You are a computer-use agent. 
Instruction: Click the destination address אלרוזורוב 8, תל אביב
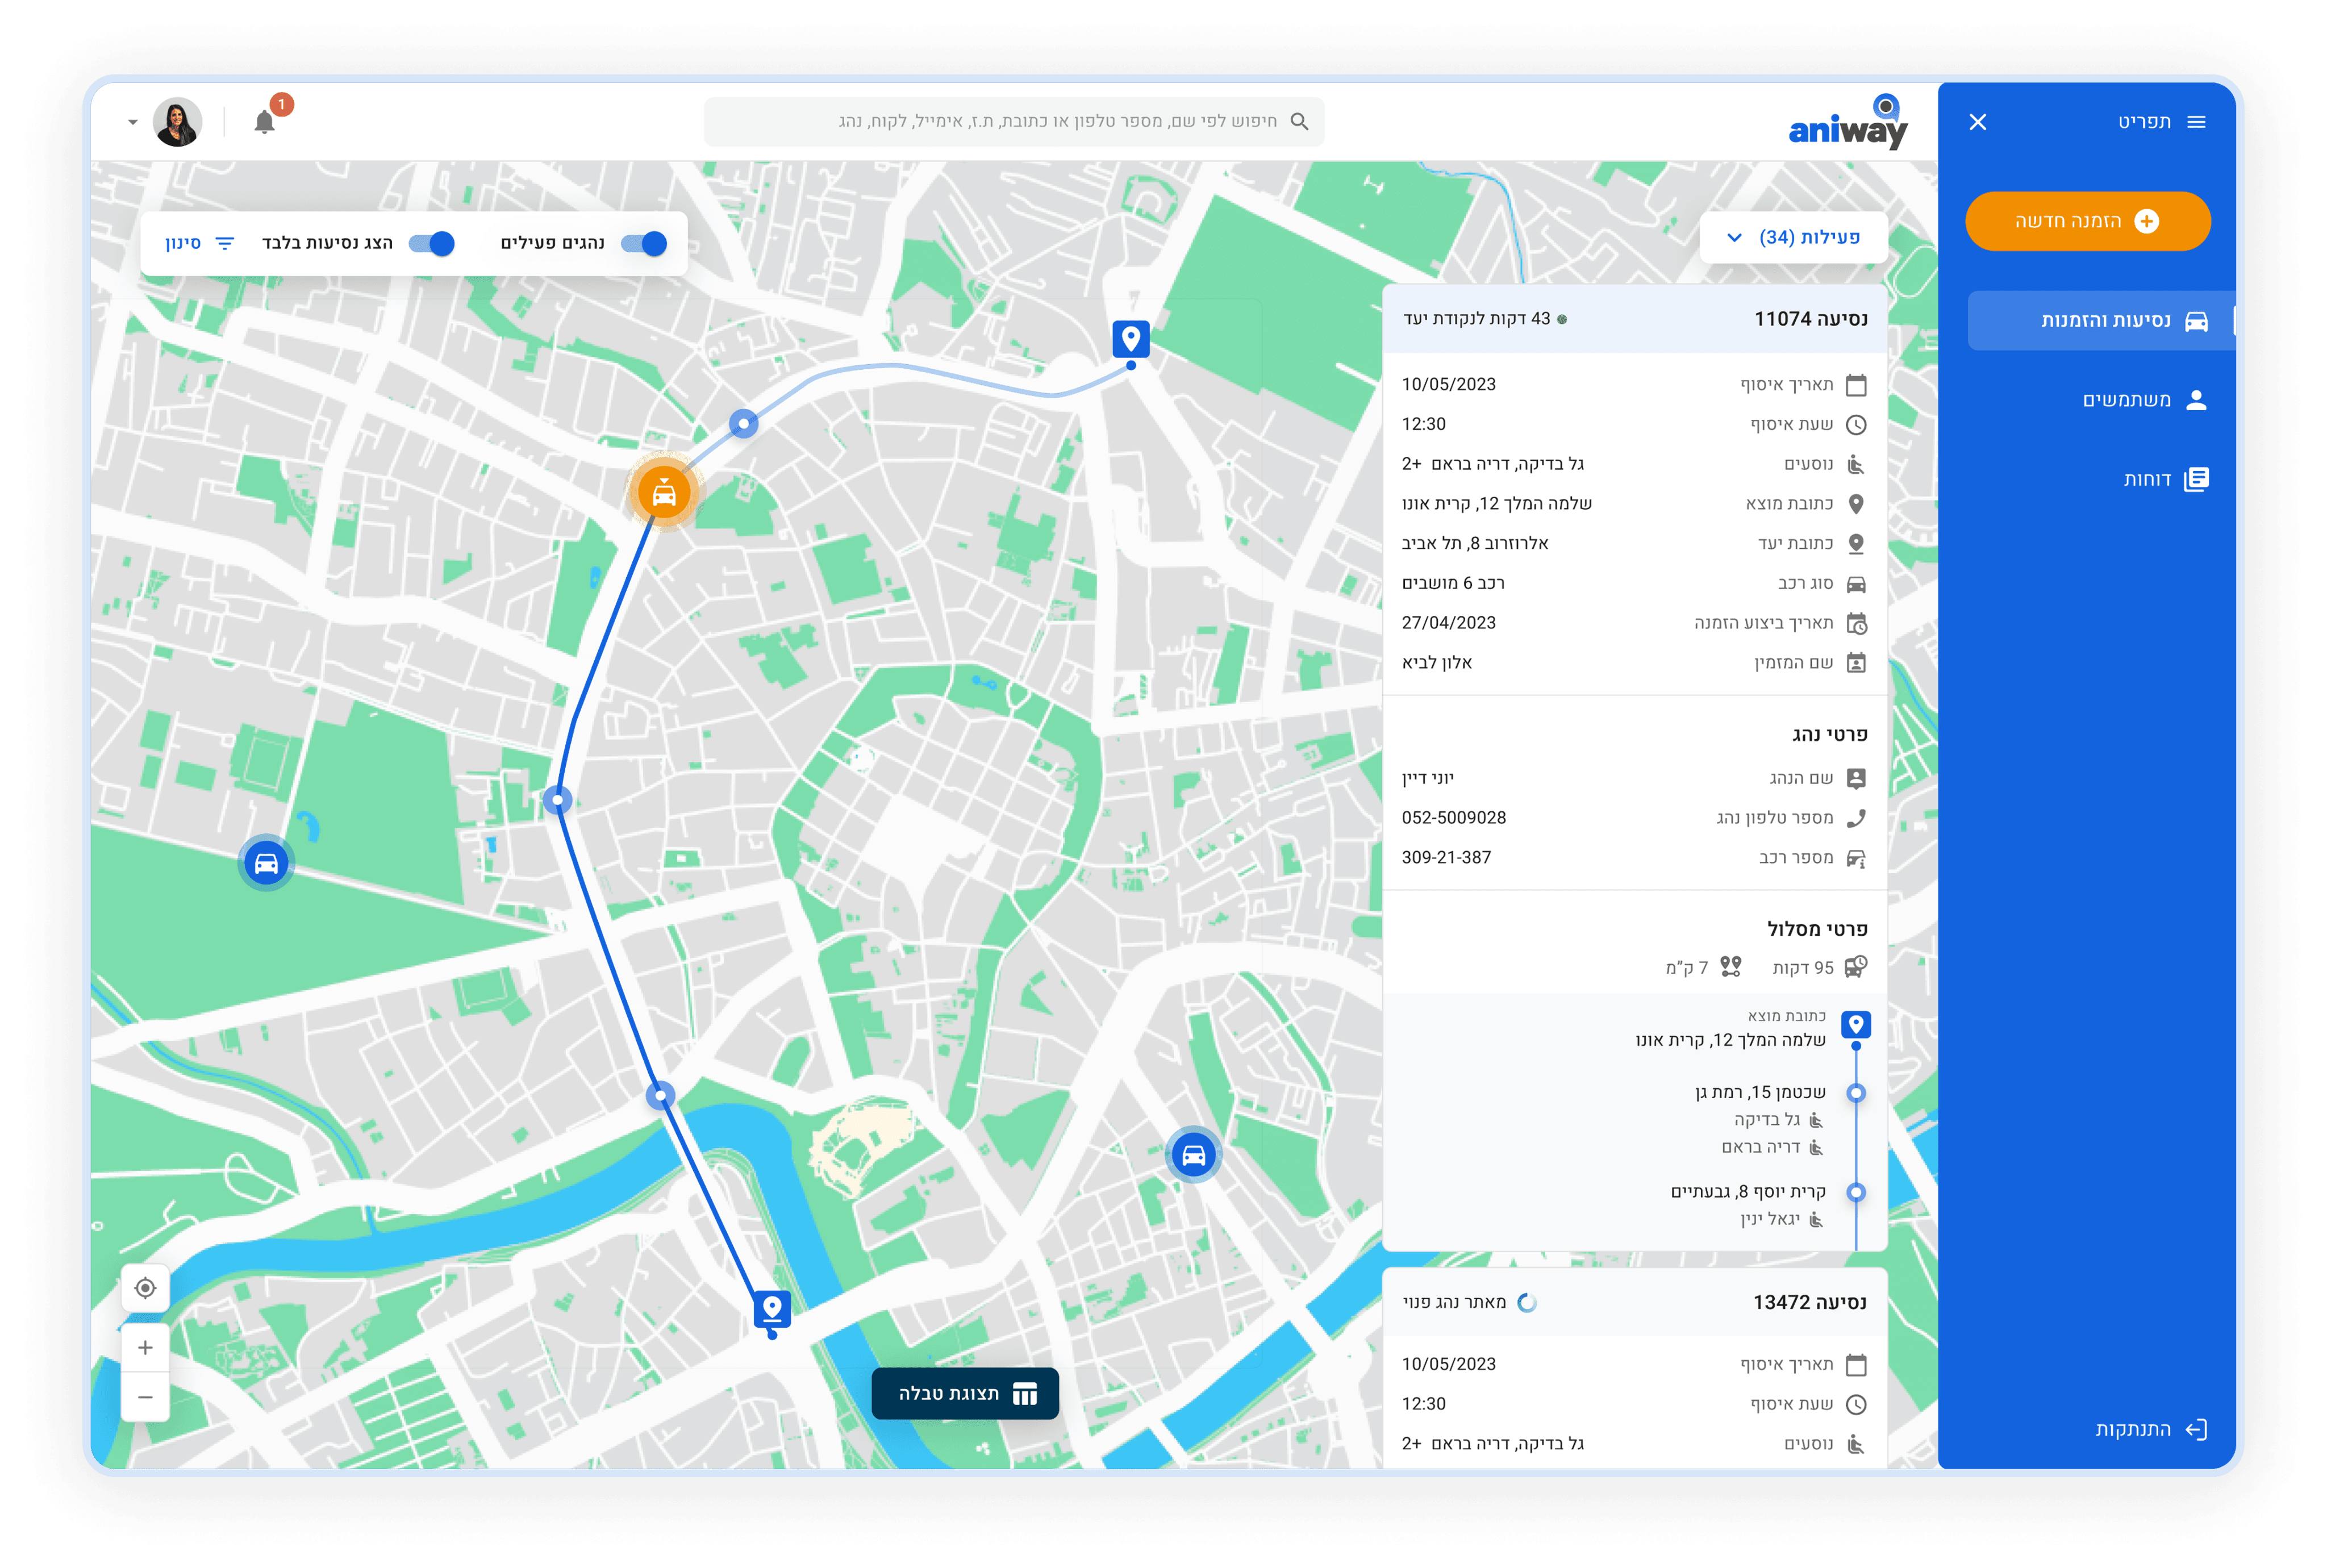tap(1475, 543)
